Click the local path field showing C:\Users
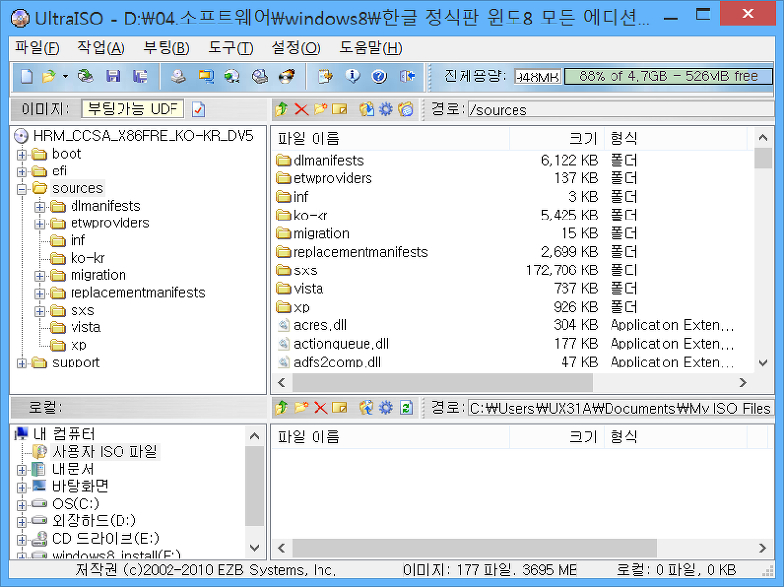The width and height of the screenshot is (784, 587). (x=621, y=408)
